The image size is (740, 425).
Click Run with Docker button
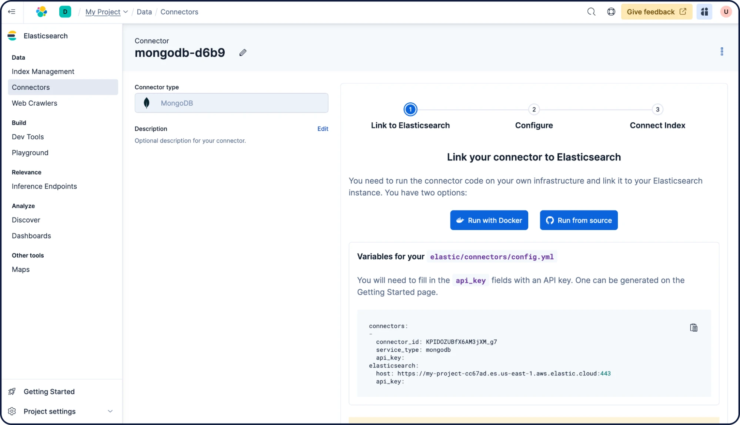(x=489, y=220)
